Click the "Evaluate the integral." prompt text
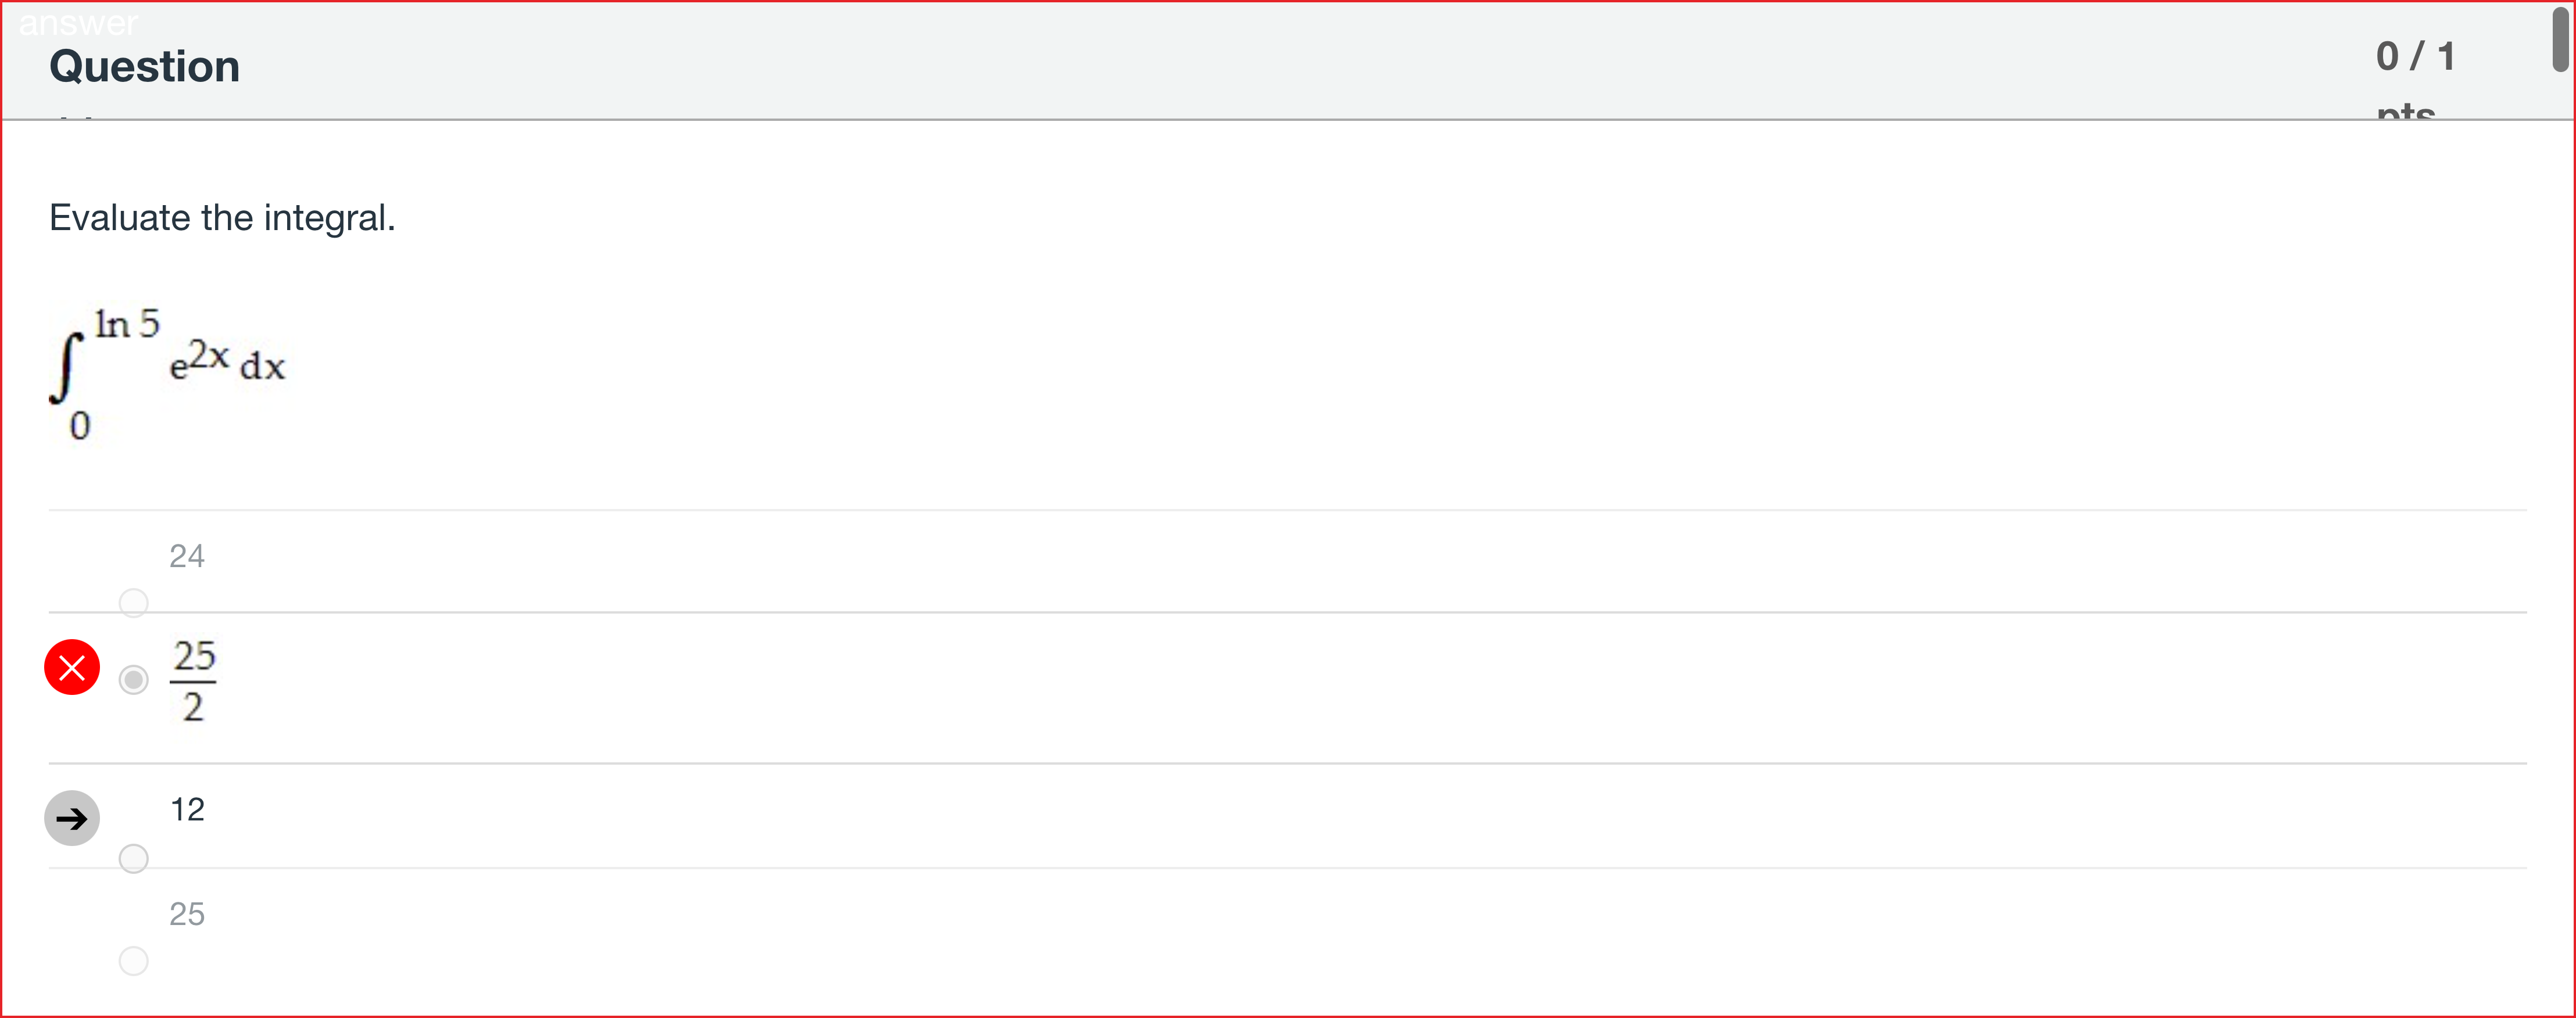 tap(222, 218)
